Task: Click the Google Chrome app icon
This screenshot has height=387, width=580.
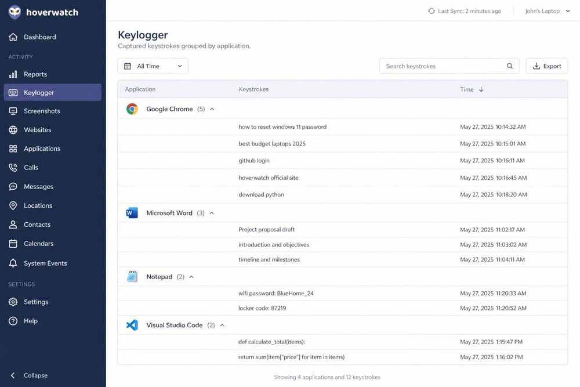Action: click(x=132, y=108)
